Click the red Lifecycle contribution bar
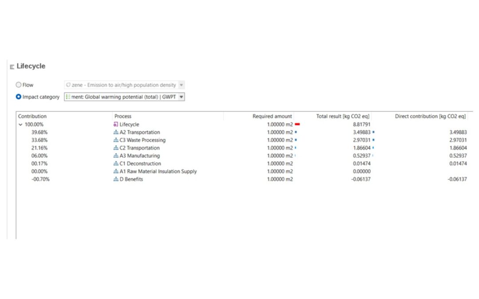This screenshot has width=479, height=299. coord(298,124)
